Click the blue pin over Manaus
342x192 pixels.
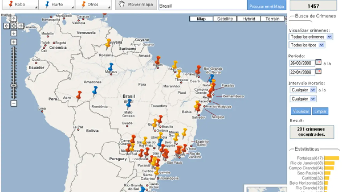110,67
